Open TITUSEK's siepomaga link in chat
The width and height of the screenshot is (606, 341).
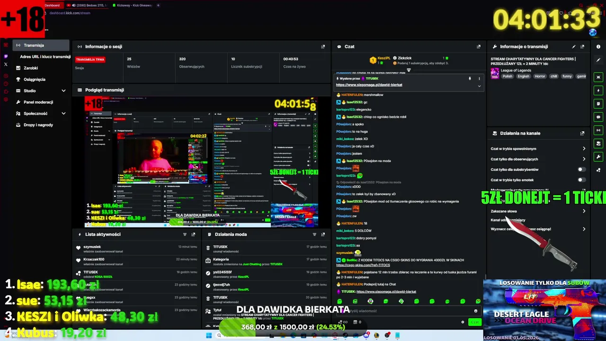386,292
